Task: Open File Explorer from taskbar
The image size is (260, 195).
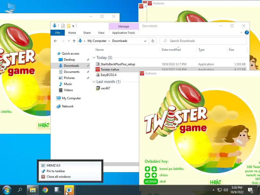Action: 33,190
